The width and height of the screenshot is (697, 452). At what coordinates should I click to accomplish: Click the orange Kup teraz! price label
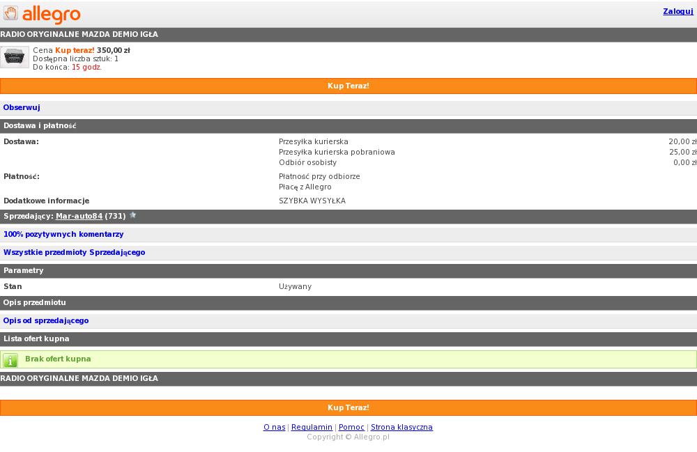[x=75, y=50]
